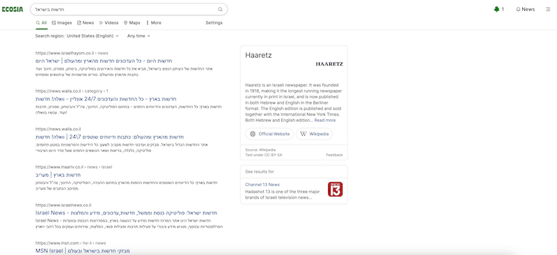
Task: Open the News notifications bell
Action: [x=526, y=9]
